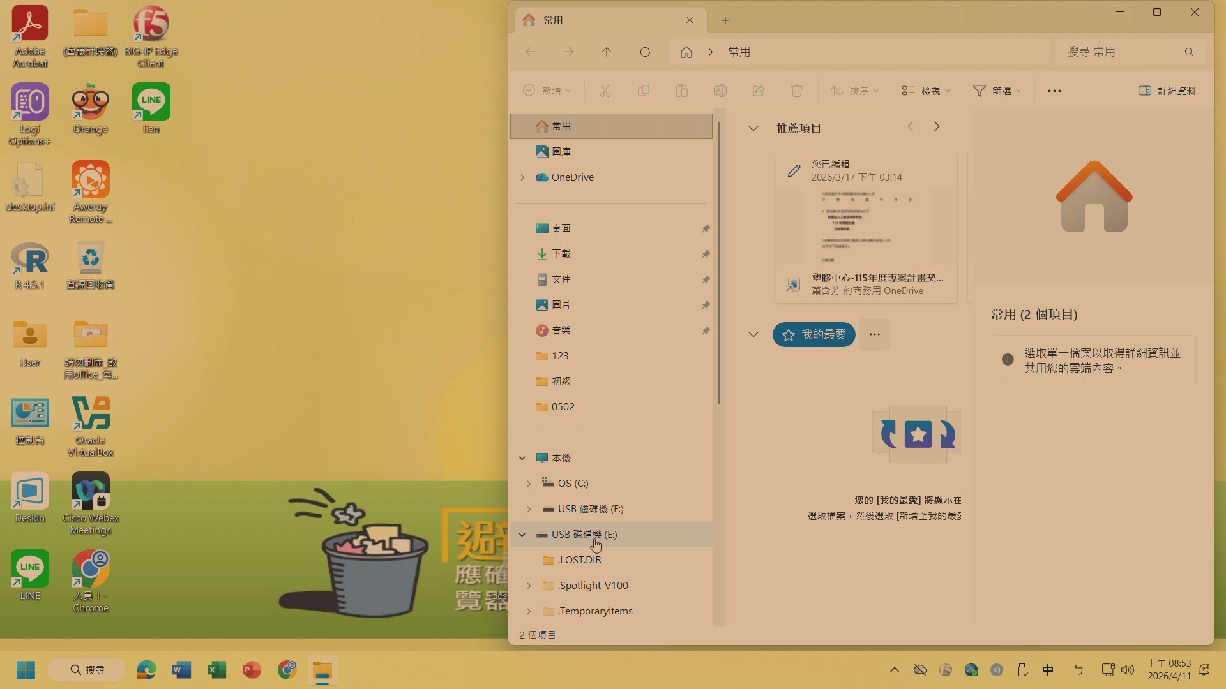Click the Delete trash icon in toolbar
The height and width of the screenshot is (689, 1226).
tap(796, 91)
